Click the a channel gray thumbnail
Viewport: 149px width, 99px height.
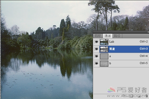[x=104, y=56]
